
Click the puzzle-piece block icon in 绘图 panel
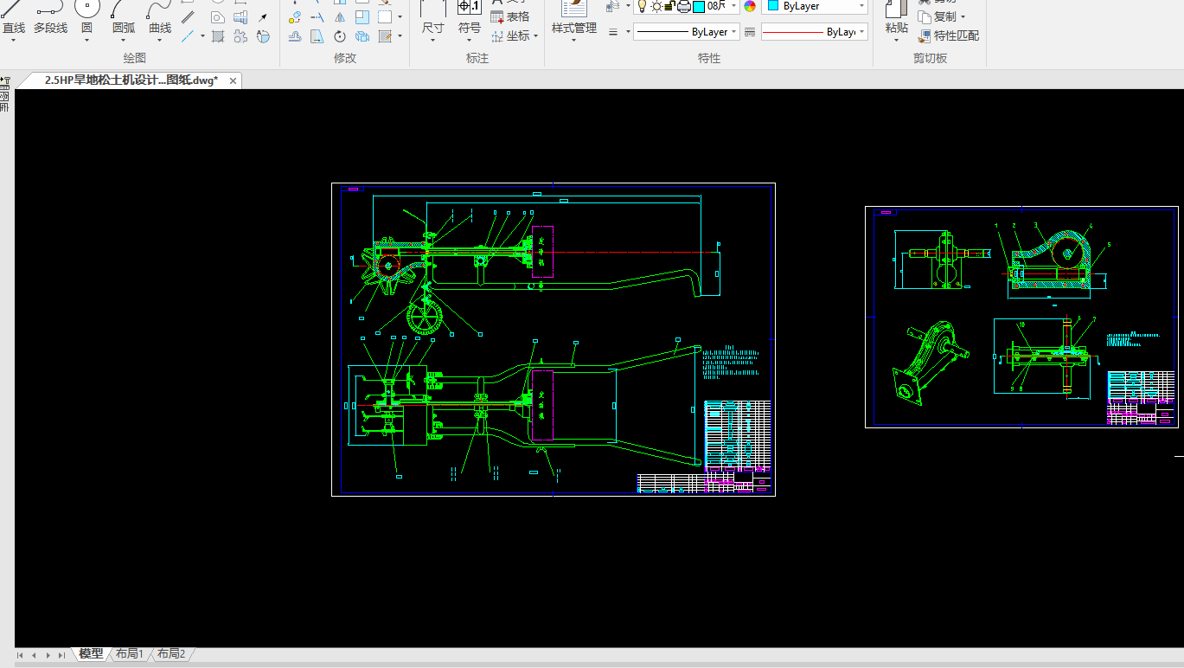(x=240, y=36)
